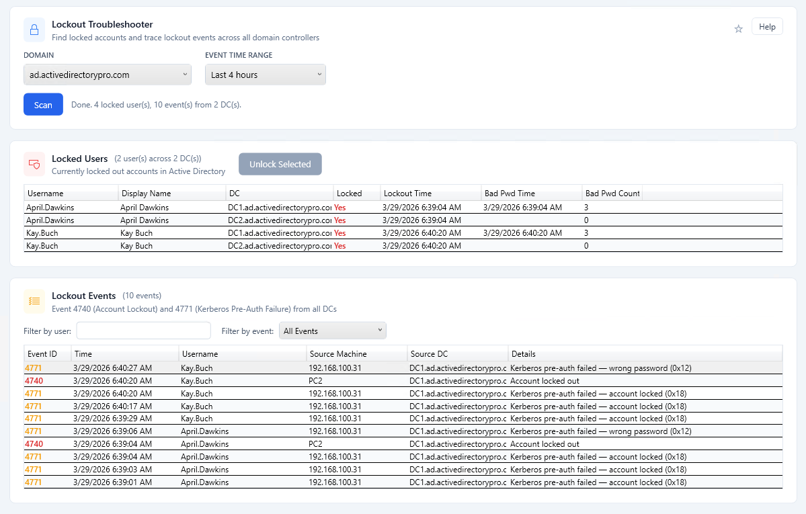Select event at 6:39:29 AM
806x514 pixels.
(x=403, y=419)
